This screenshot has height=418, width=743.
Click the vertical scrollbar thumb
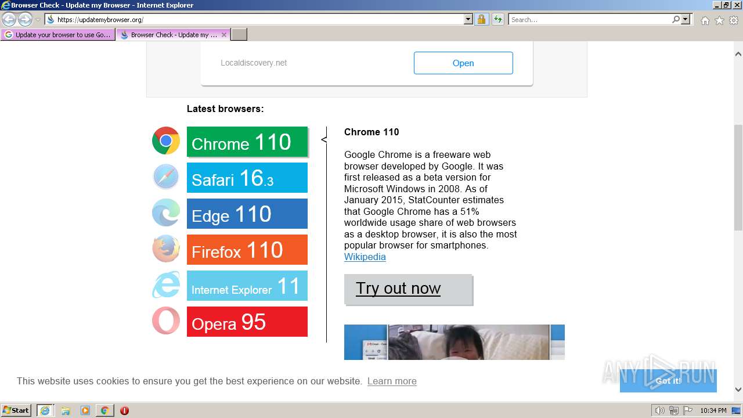pos(738,177)
